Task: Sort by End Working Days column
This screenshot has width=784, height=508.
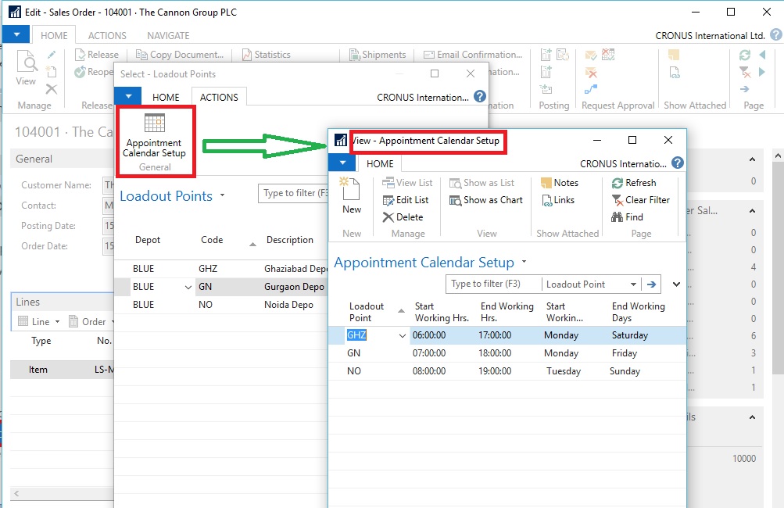Action: [x=638, y=312]
